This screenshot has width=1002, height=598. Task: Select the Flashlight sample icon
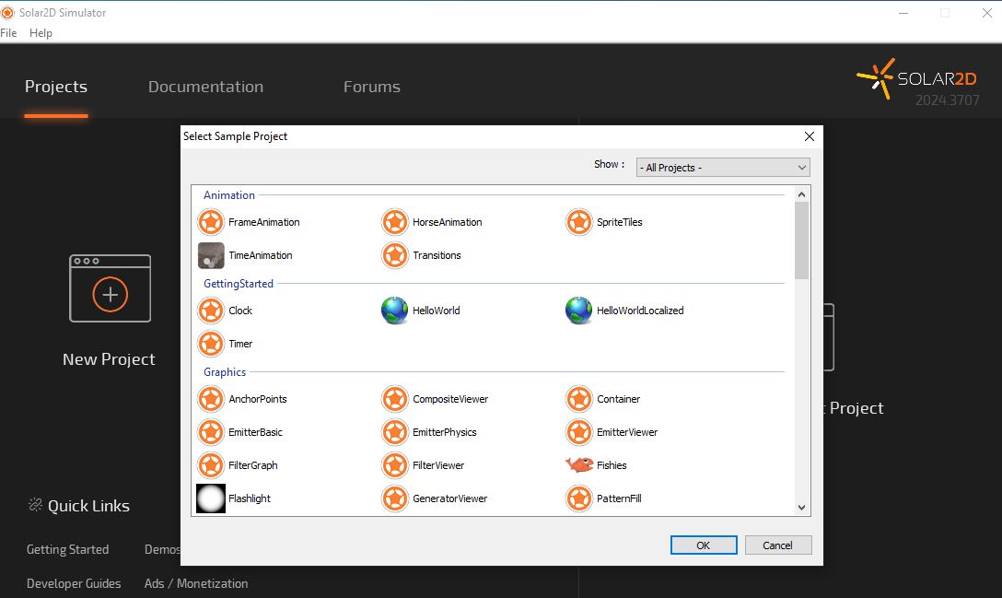(x=211, y=498)
